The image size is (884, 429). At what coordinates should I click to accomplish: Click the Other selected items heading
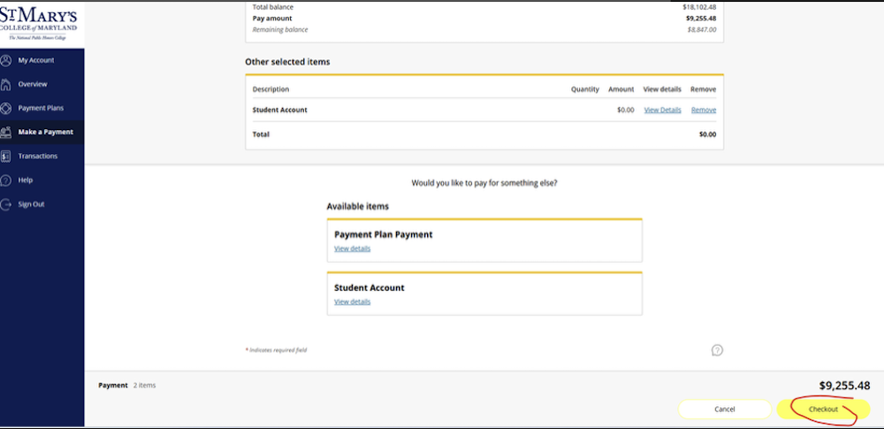point(287,62)
